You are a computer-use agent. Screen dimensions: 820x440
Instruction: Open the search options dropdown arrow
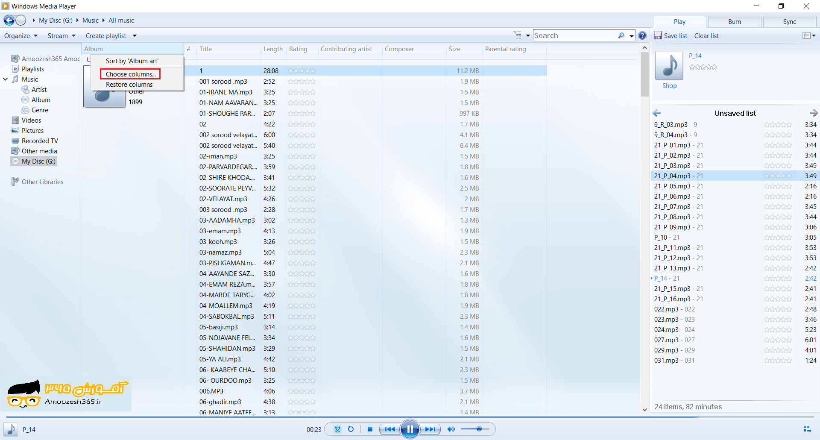(x=631, y=35)
